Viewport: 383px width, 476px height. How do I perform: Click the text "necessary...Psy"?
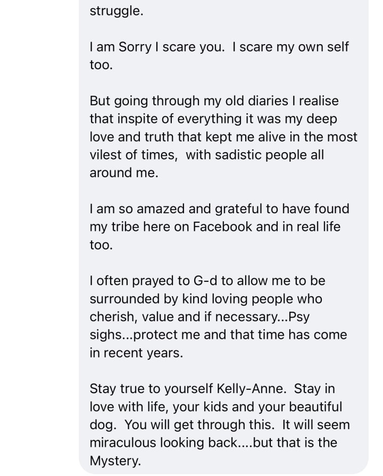tap(262, 317)
